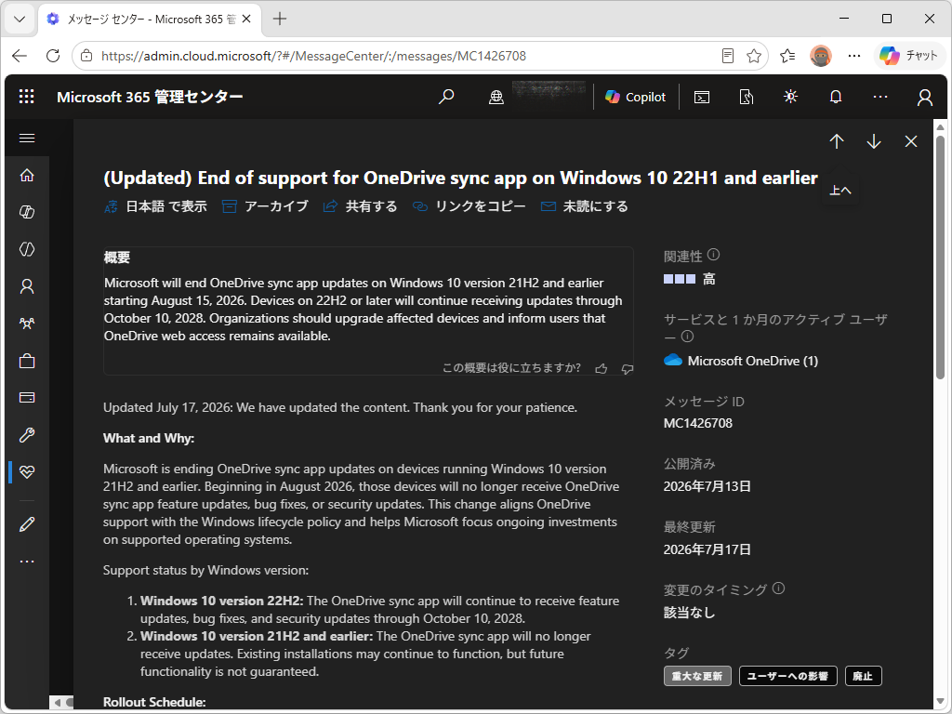Click Microsoft OneDrive (1) service
Image resolution: width=952 pixels, height=714 pixels.
(741, 361)
